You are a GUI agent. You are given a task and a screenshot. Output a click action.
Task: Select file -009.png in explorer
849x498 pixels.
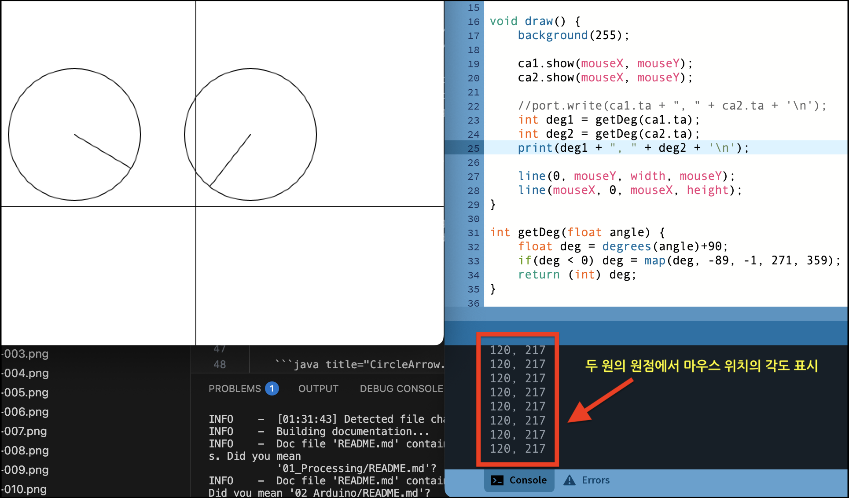pos(26,470)
